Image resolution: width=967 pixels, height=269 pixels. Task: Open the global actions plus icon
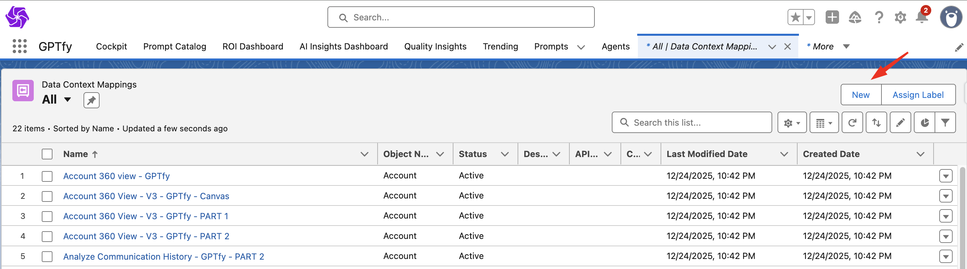pyautogui.click(x=832, y=17)
